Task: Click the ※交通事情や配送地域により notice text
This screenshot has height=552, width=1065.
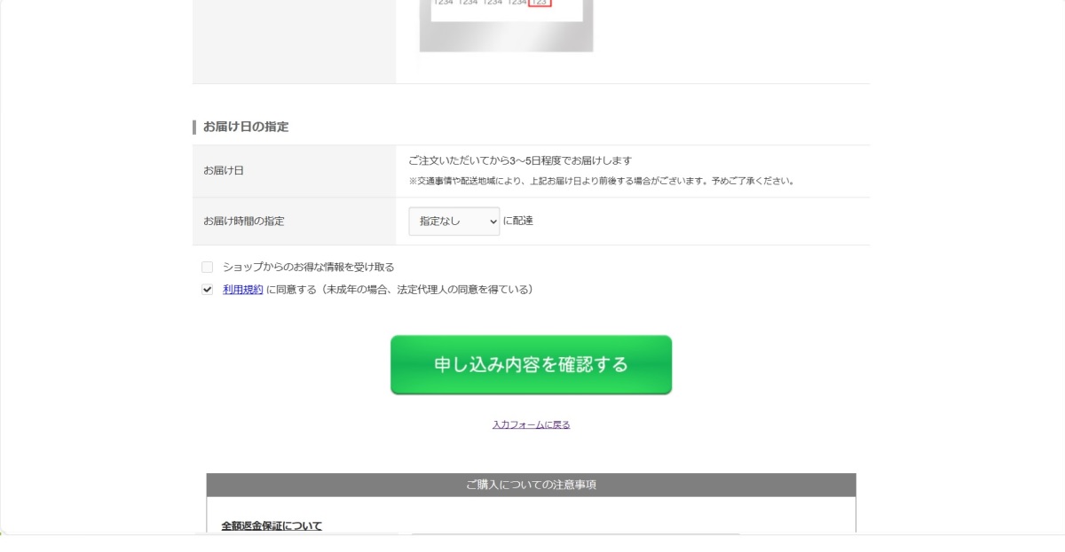Action: point(601,181)
